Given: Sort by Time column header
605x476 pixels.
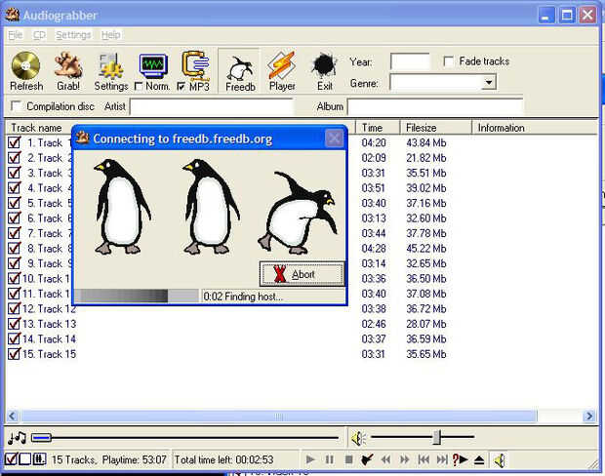Looking at the screenshot, I should click(x=378, y=128).
